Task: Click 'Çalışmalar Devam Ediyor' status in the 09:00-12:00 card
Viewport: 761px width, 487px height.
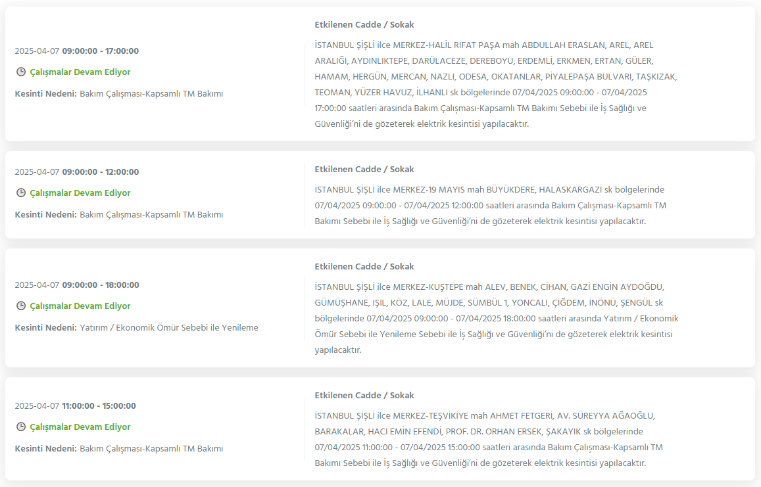Action: 80,193
